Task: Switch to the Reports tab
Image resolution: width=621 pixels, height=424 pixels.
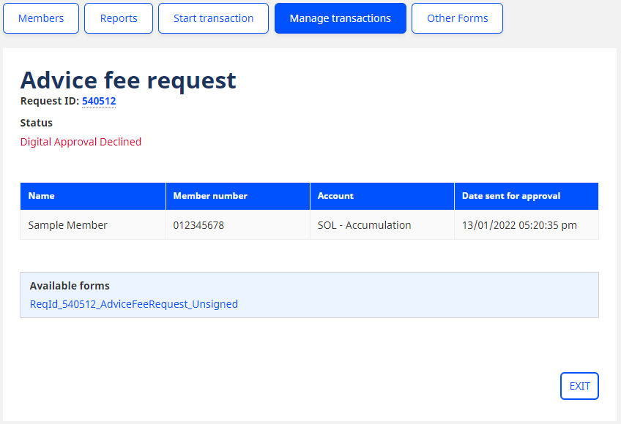Action: pos(118,18)
